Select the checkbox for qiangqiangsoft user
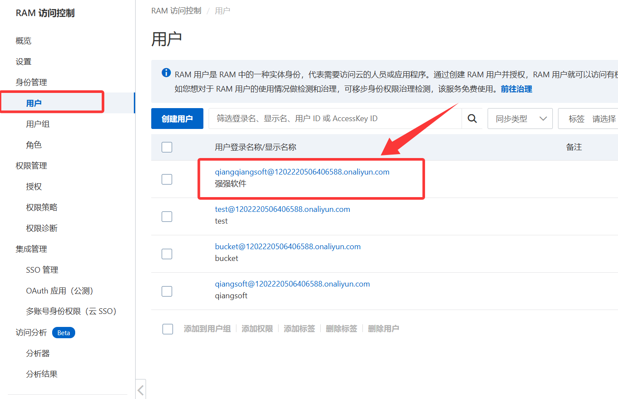618x399 pixels. click(167, 179)
